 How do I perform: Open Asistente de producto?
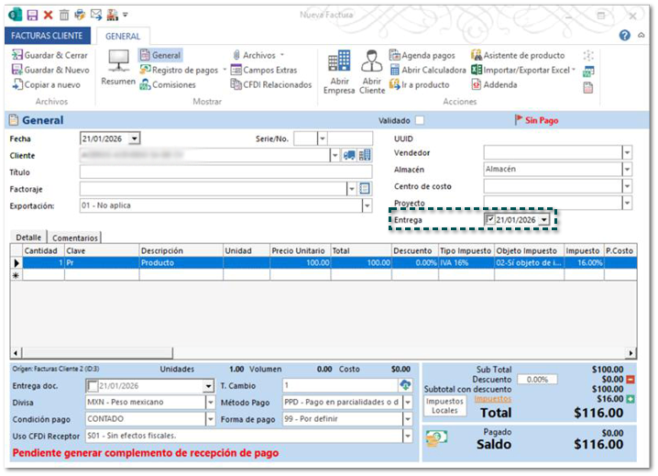pos(518,55)
